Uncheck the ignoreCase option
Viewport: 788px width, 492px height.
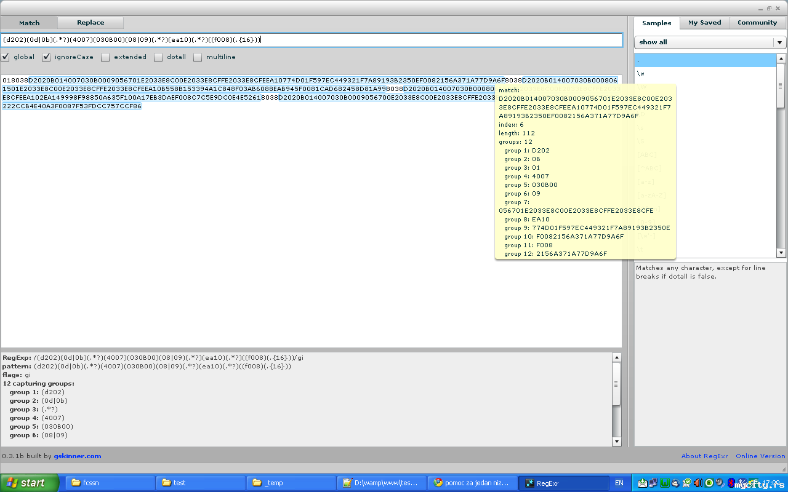[46, 57]
